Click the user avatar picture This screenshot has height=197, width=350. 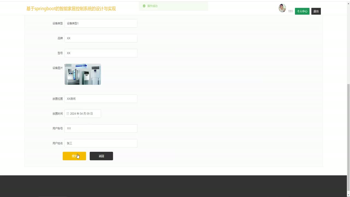pyautogui.click(x=282, y=8)
